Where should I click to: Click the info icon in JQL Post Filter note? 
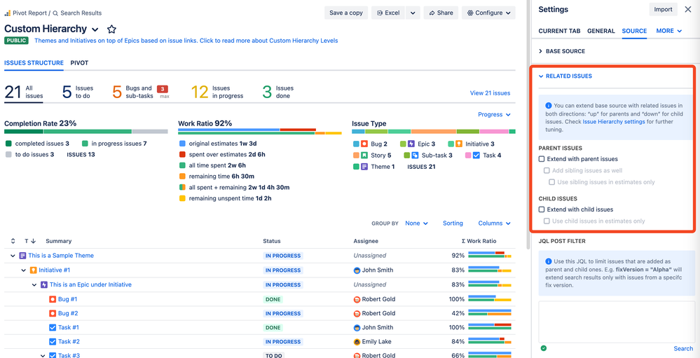(548, 261)
